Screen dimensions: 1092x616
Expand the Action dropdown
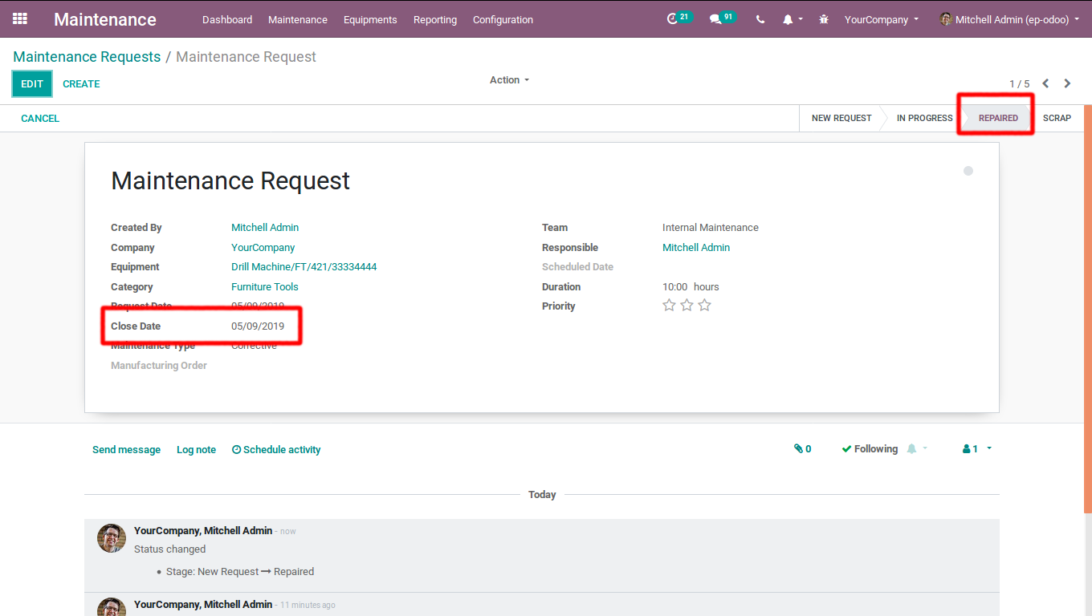[509, 80]
